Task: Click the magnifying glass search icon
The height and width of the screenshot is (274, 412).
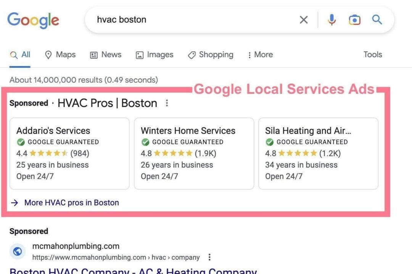Action: click(377, 19)
